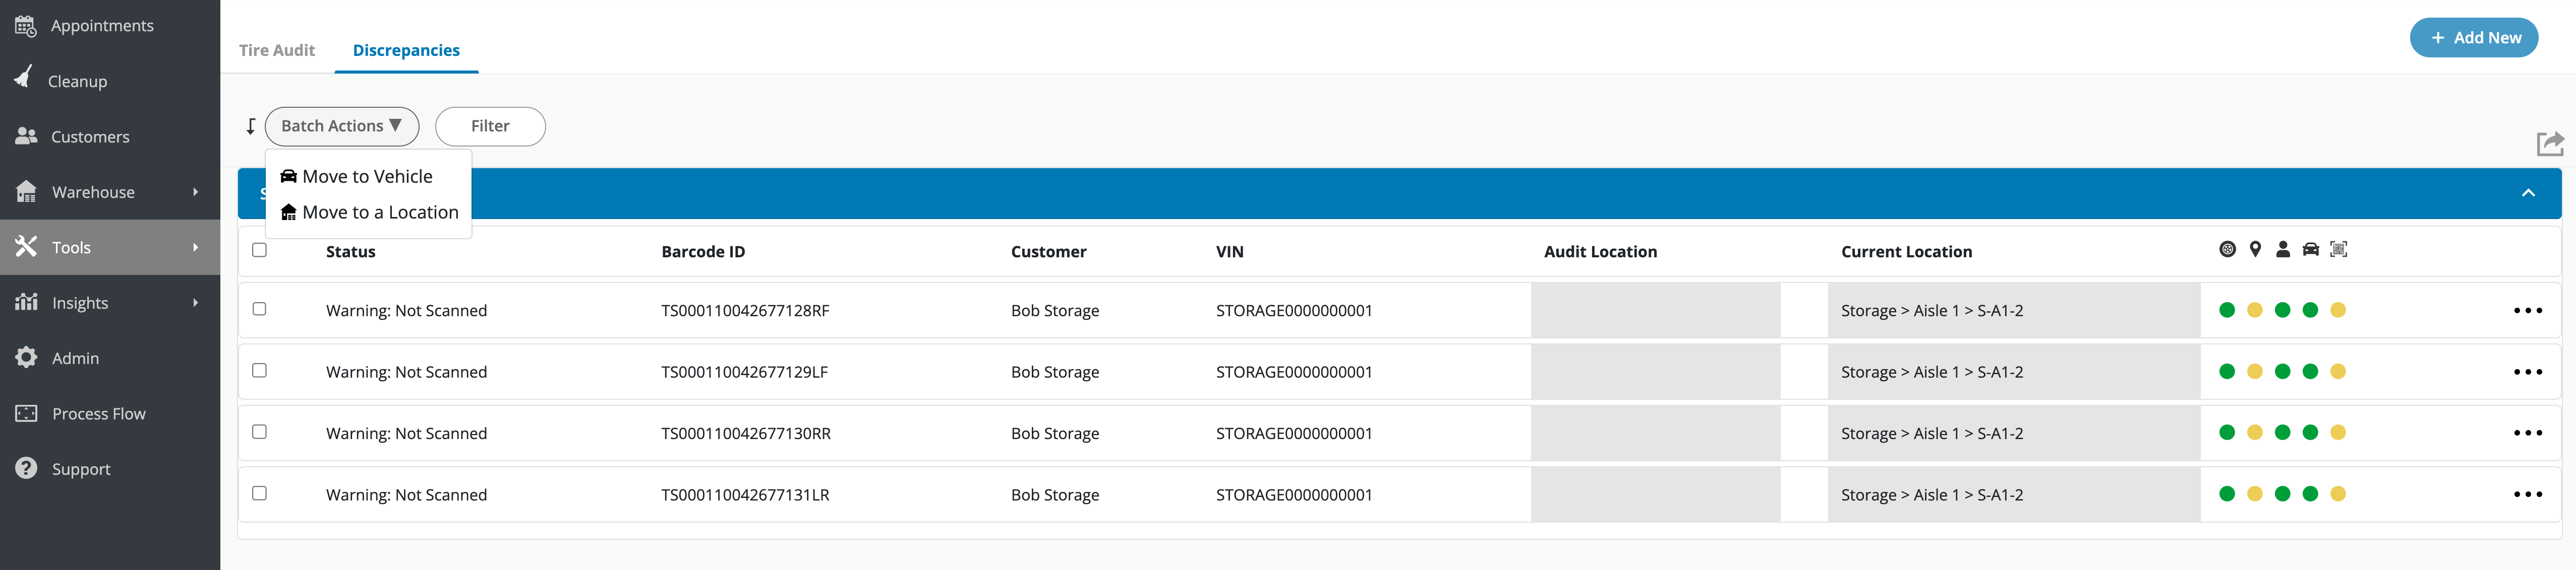Click first green status dot in the top row

point(2227,311)
